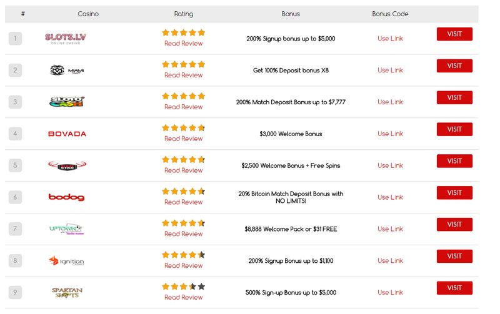Select the Bonus Code column header
This screenshot has width=500, height=314.
(390, 14)
